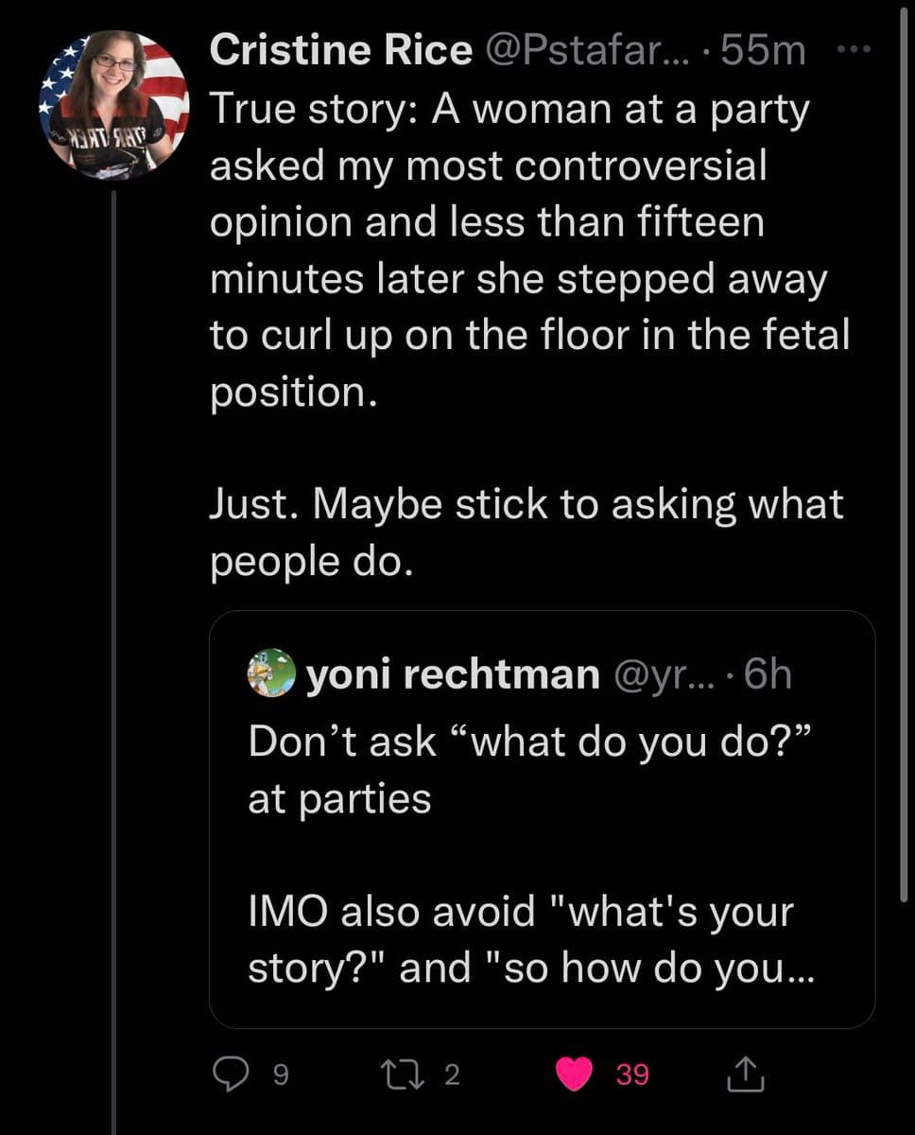View Cristine Rice's profile picture

click(114, 105)
